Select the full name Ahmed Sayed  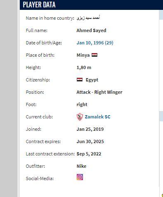coord(91,30)
